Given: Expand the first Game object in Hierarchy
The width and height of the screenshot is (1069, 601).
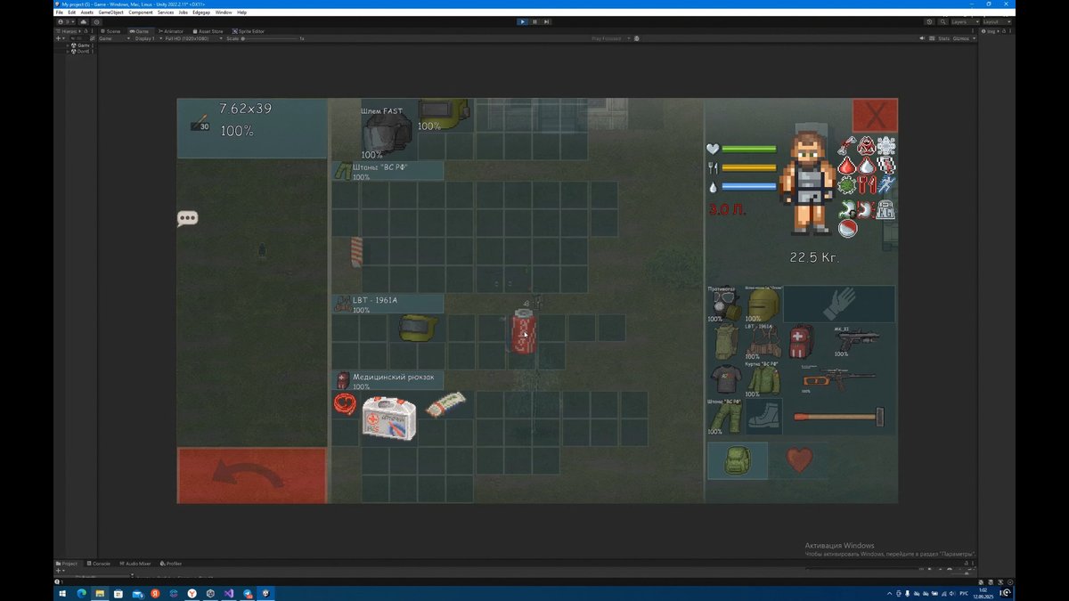Looking at the screenshot, I should (68, 45).
